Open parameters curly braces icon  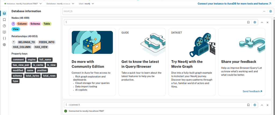4,38
